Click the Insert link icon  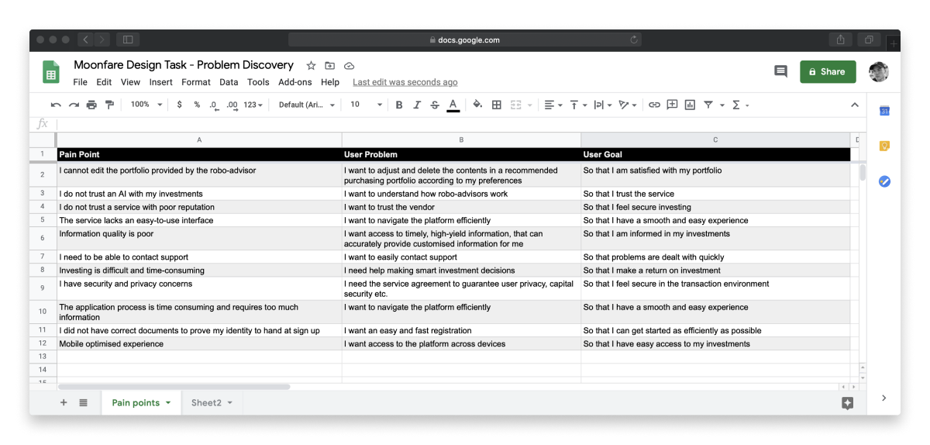point(654,105)
